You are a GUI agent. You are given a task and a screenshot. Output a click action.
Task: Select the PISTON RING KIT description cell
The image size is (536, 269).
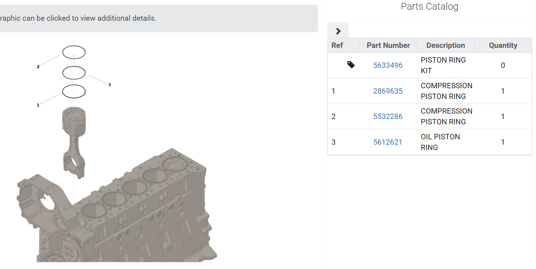pos(446,65)
